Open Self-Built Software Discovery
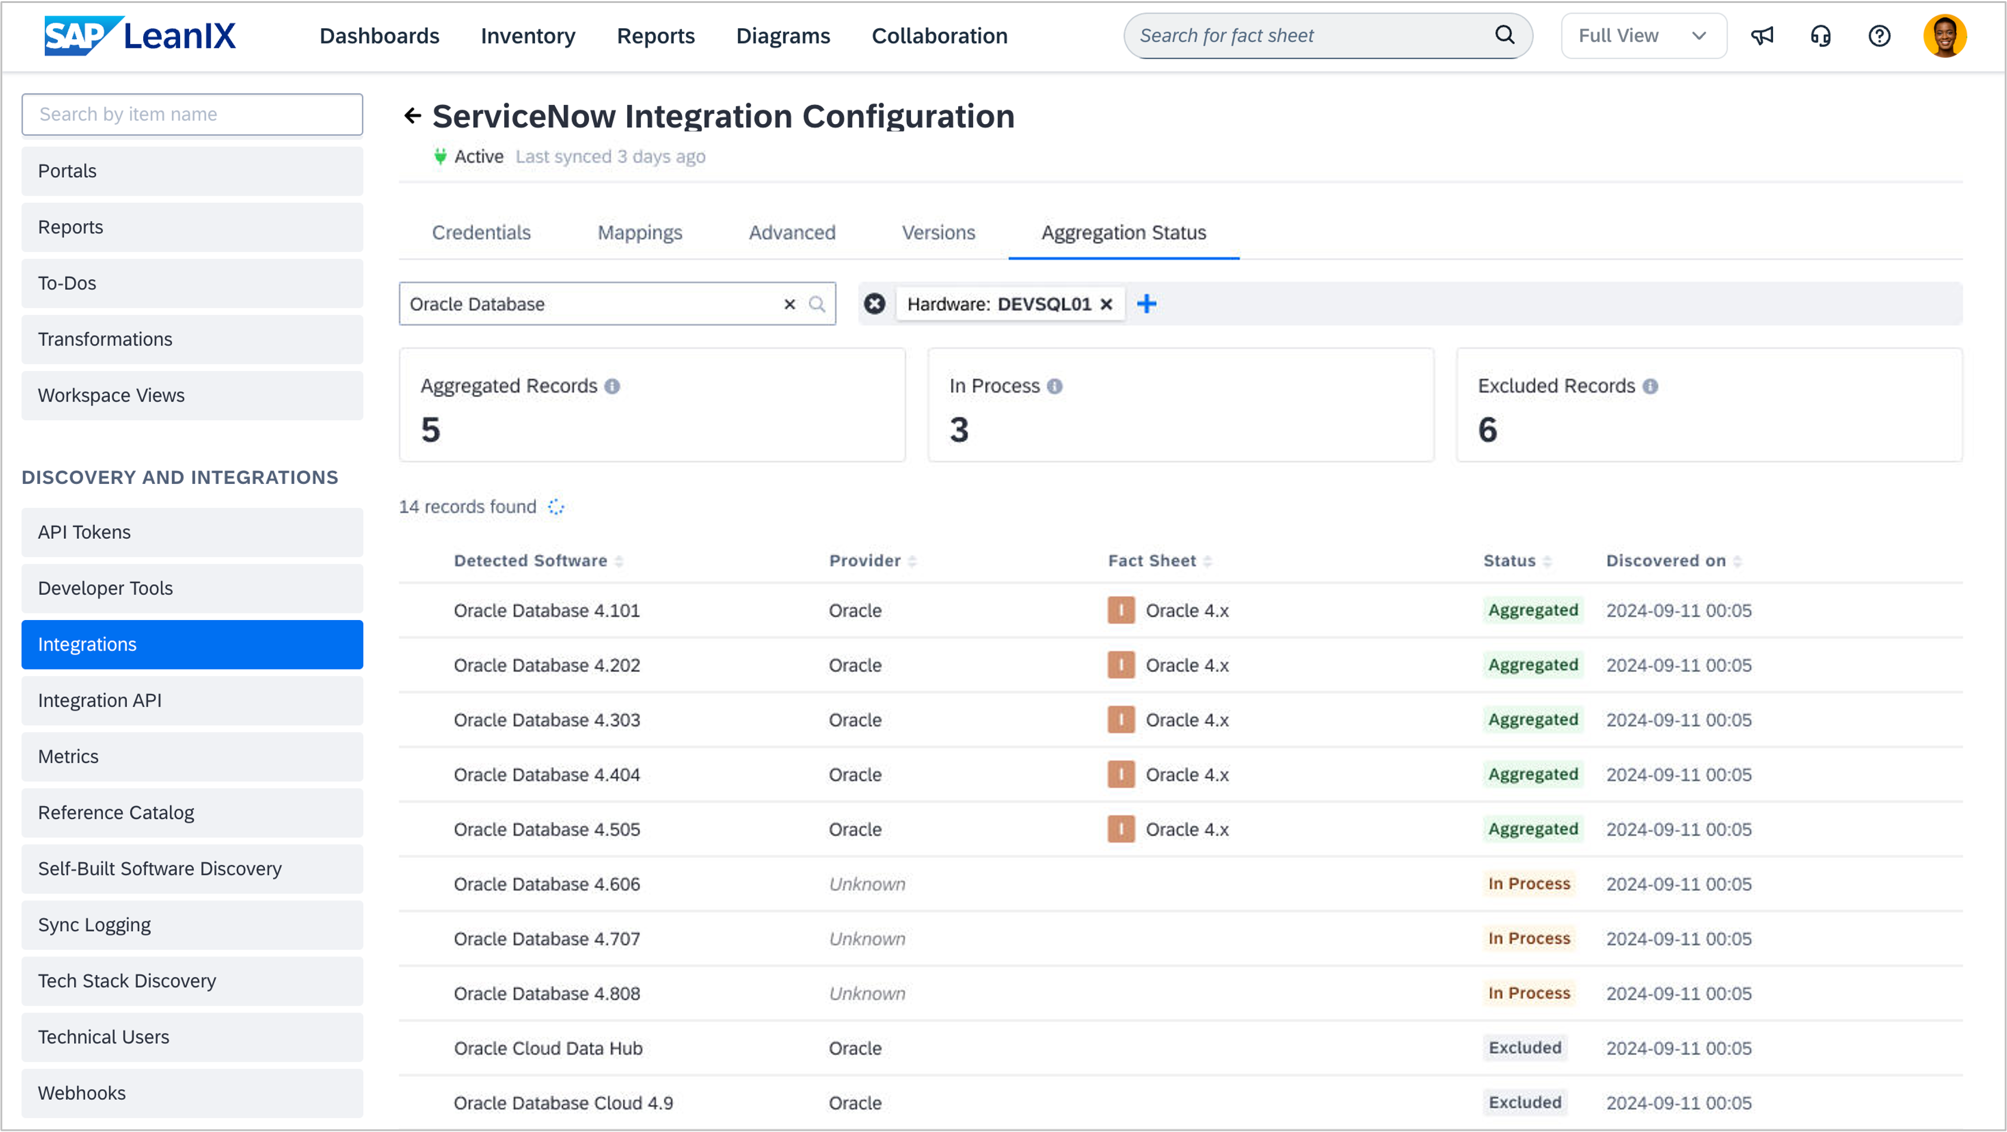Screen dimensions: 2007x1132 click(x=192, y=869)
